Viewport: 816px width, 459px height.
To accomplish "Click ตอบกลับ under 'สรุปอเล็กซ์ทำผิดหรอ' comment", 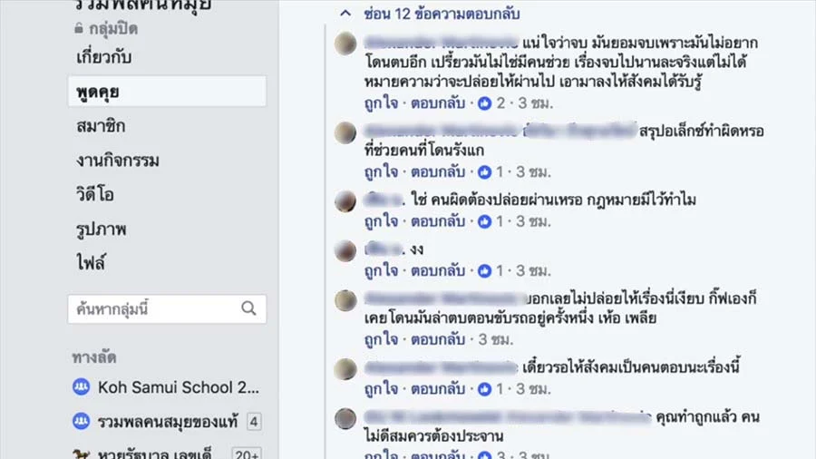I will (x=438, y=171).
